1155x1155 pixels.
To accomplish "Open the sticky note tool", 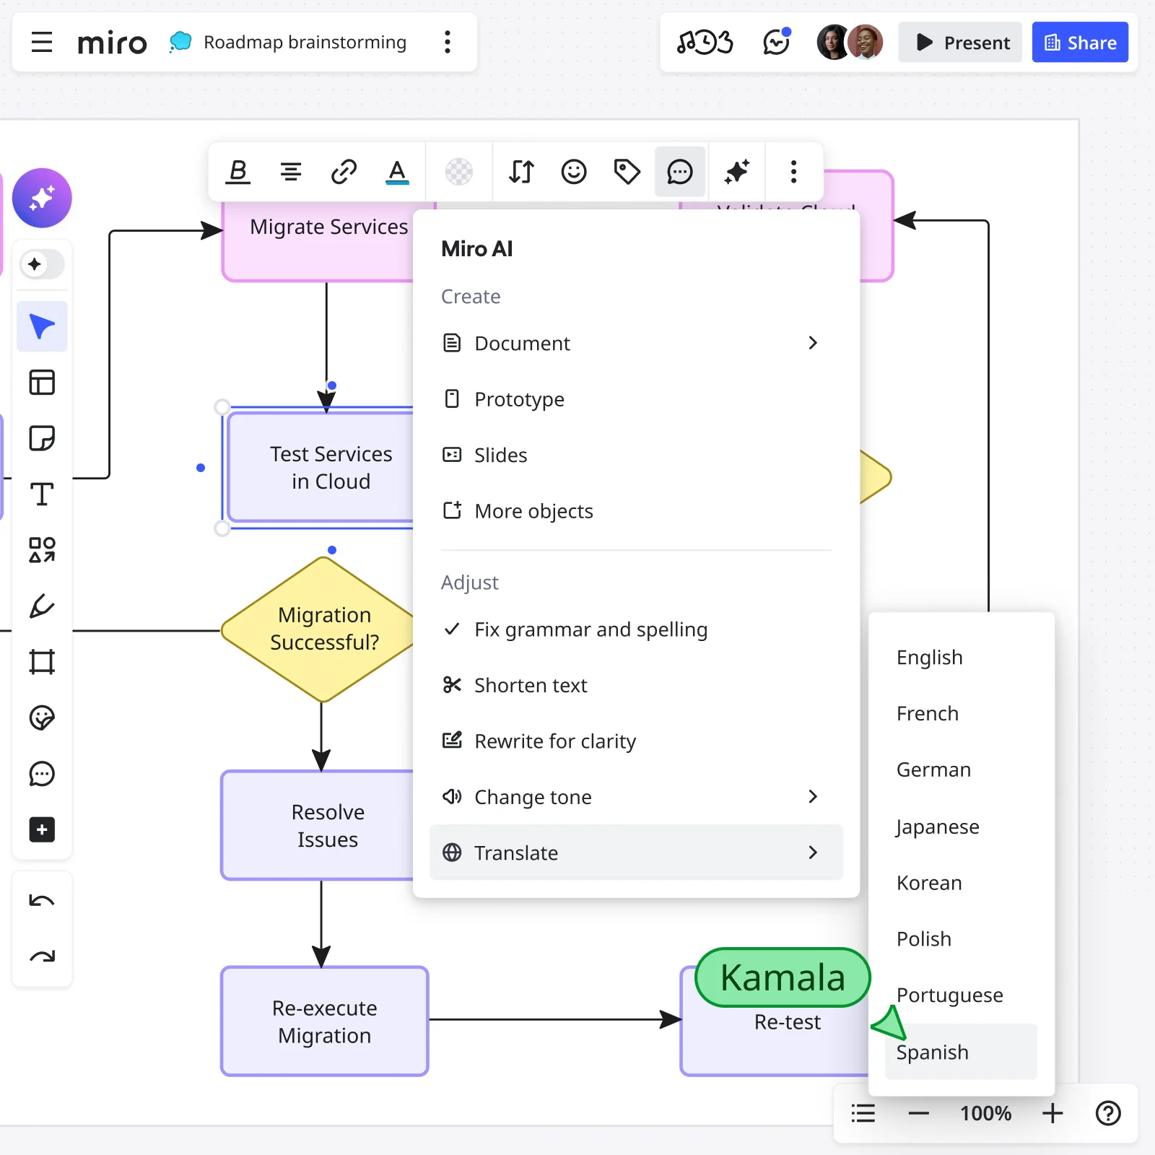I will pyautogui.click(x=42, y=438).
